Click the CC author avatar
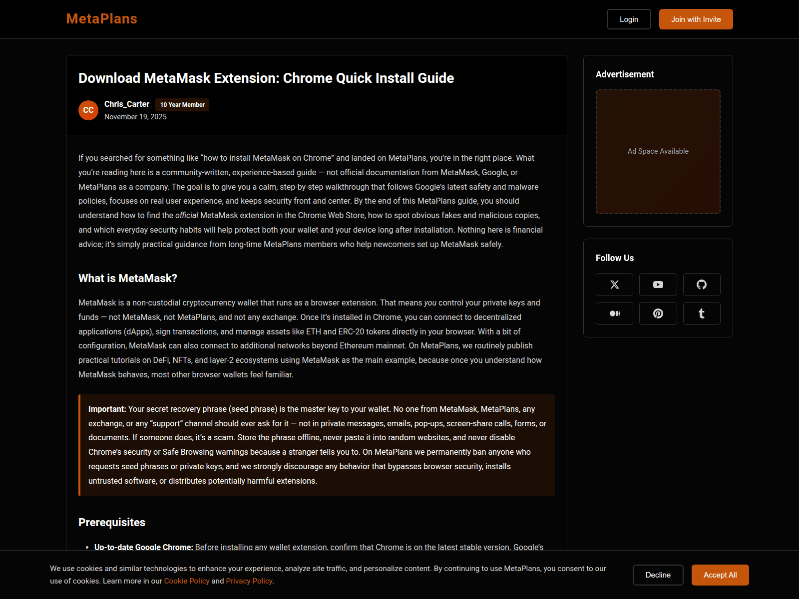 [88, 110]
